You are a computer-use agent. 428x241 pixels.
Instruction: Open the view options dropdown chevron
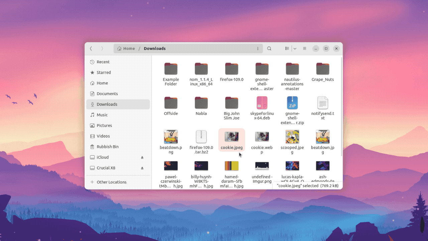(x=295, y=48)
